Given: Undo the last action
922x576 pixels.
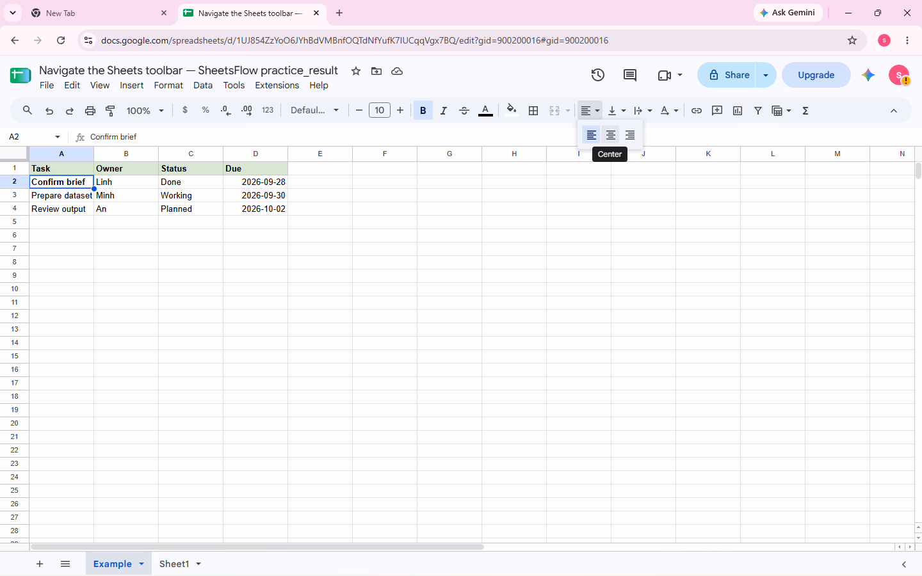Looking at the screenshot, I should tap(49, 111).
